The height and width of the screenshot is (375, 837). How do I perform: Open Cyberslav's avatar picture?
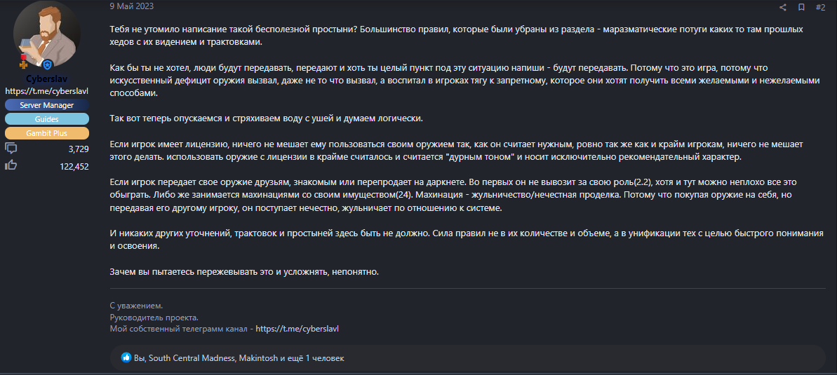46,34
